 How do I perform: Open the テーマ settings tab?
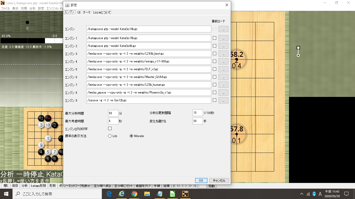(x=87, y=12)
